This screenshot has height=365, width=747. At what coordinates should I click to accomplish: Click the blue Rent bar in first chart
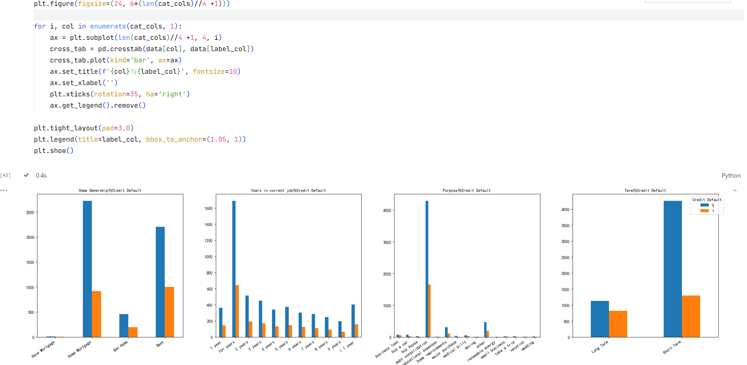[x=160, y=281]
